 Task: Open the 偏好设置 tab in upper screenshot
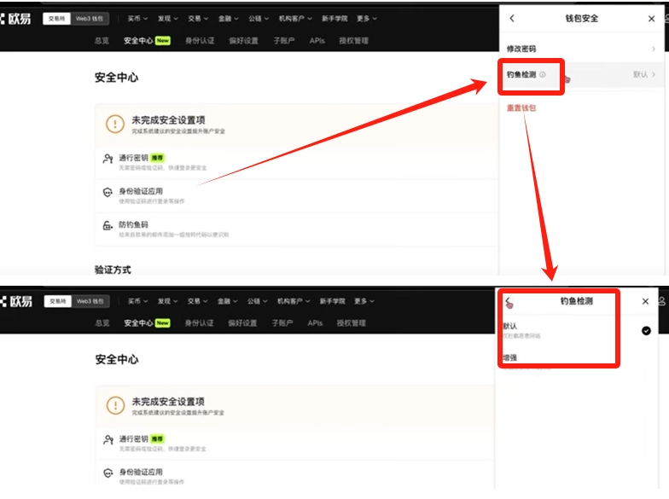(x=244, y=41)
